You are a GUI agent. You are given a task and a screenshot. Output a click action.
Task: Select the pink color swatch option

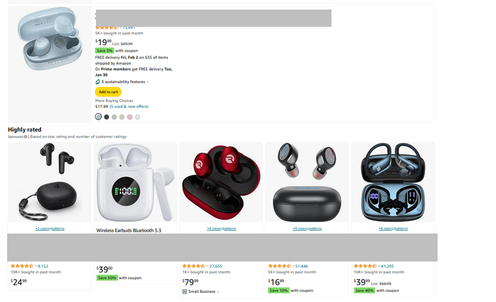click(x=130, y=117)
